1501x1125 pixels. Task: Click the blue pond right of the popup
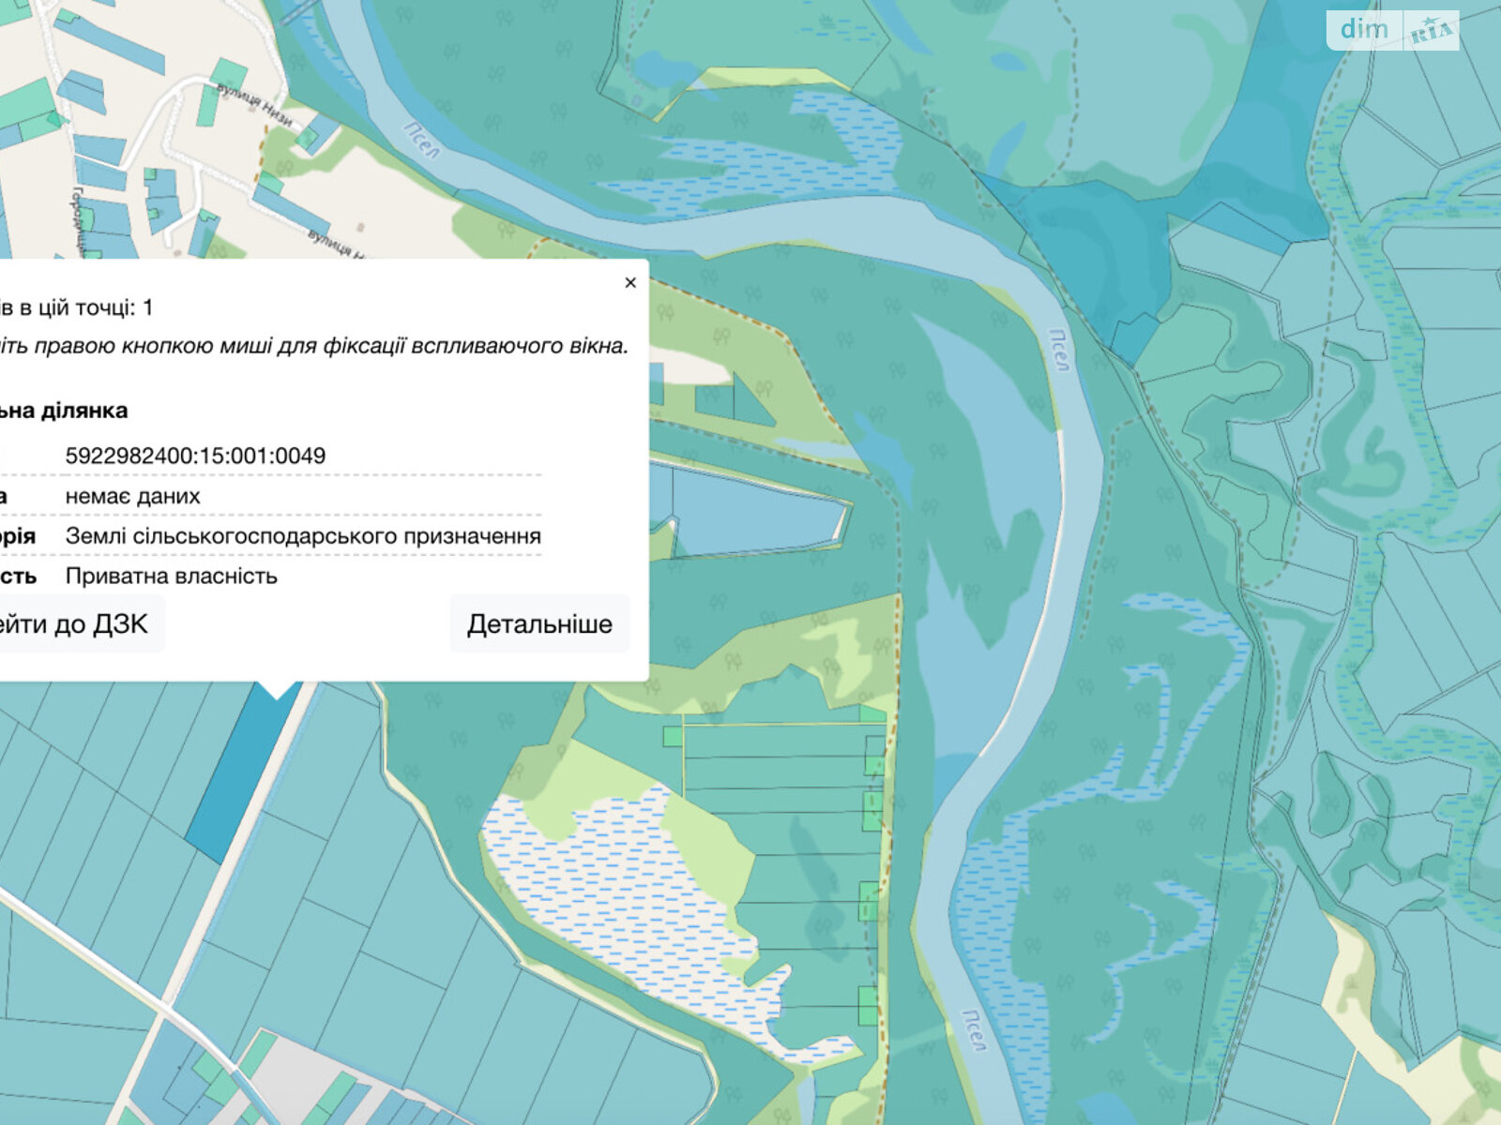click(x=750, y=511)
